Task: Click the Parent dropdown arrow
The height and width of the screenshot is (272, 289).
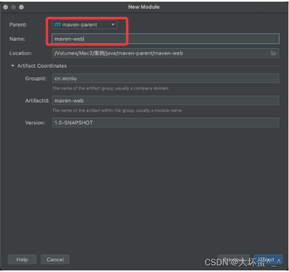Action: coord(113,25)
